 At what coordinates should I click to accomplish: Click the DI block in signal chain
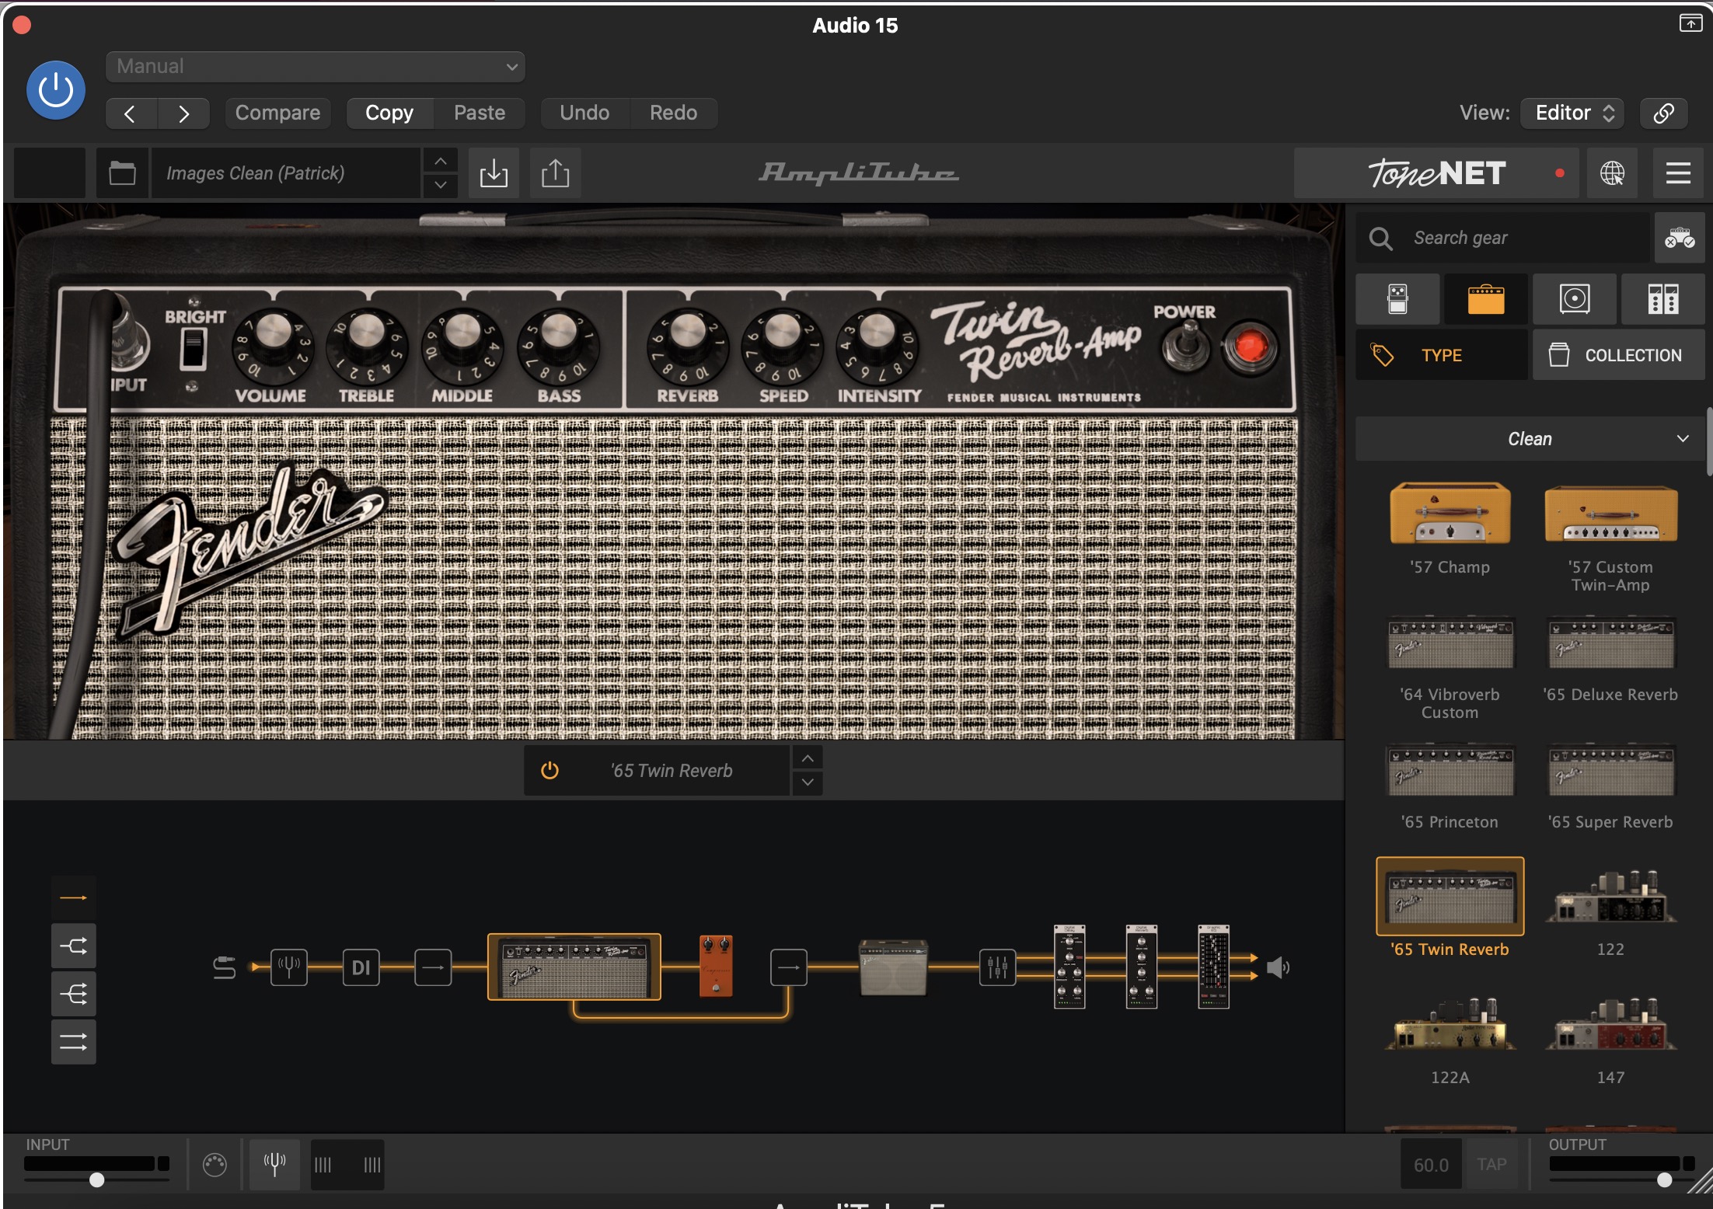click(361, 967)
